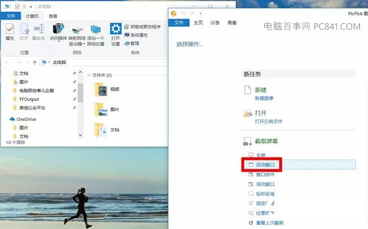Click the 新建图像 link
This screenshot has width=368, height=229.
tap(264, 98)
